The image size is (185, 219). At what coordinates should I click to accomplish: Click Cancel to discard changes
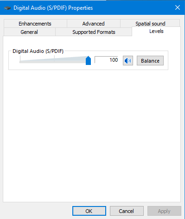(127, 211)
